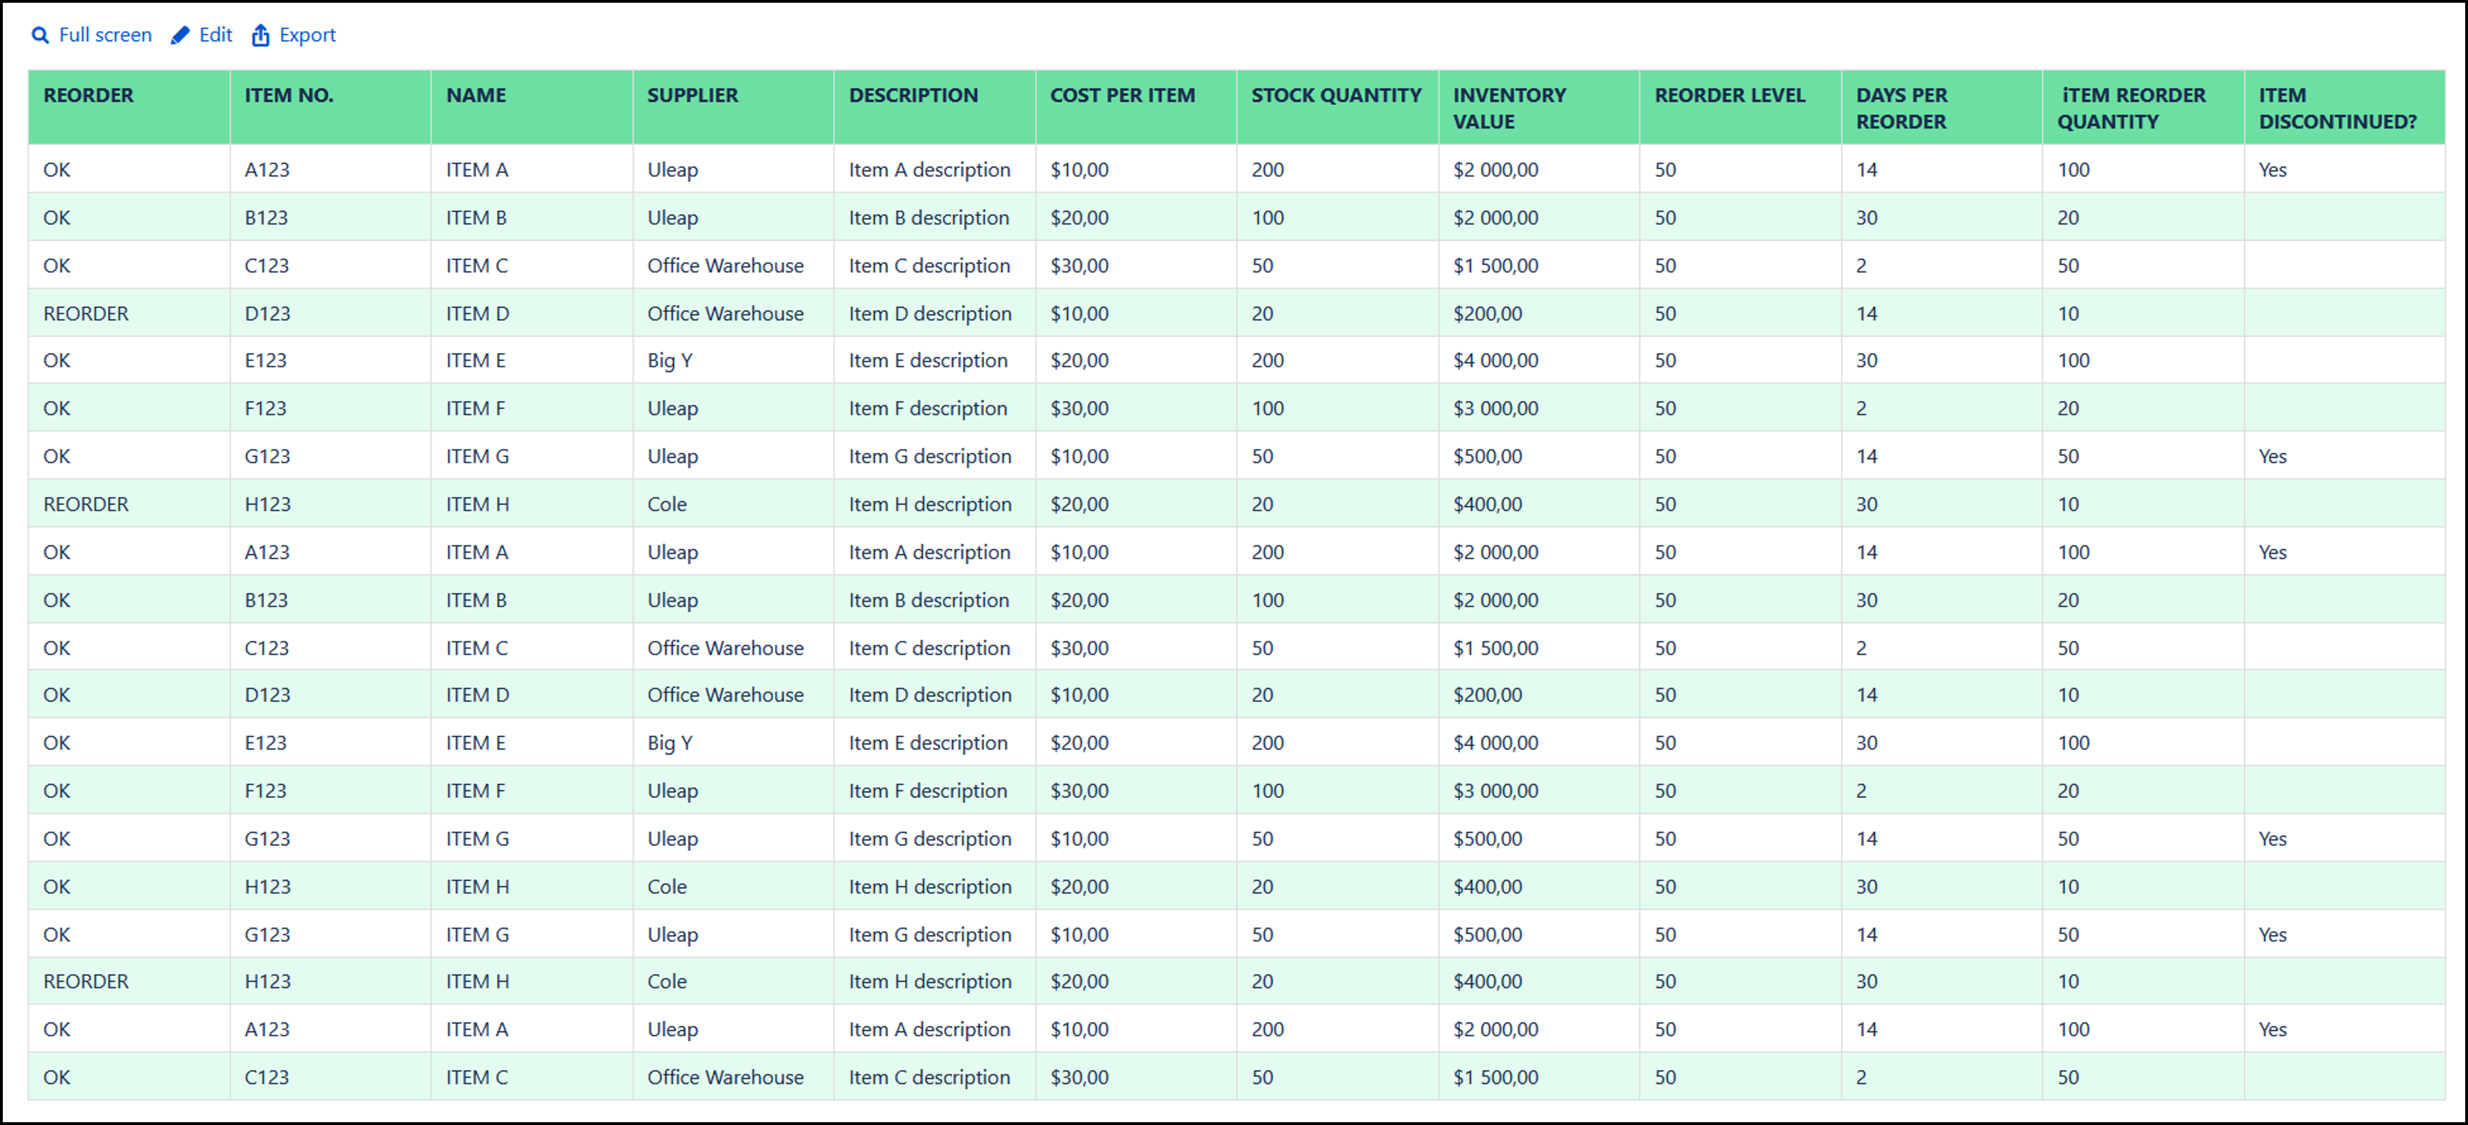
Task: Click the Yes cell in the first row
Action: (2272, 170)
